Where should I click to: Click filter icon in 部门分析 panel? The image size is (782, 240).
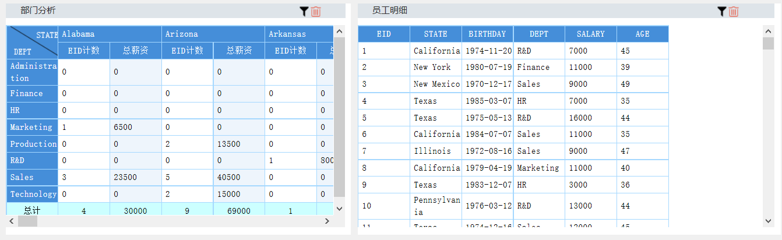[304, 11]
